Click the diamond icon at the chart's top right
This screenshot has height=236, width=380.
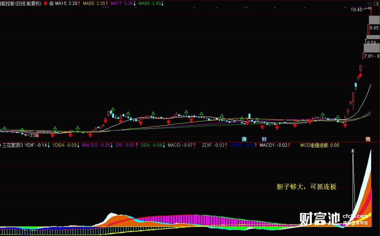click(369, 3)
